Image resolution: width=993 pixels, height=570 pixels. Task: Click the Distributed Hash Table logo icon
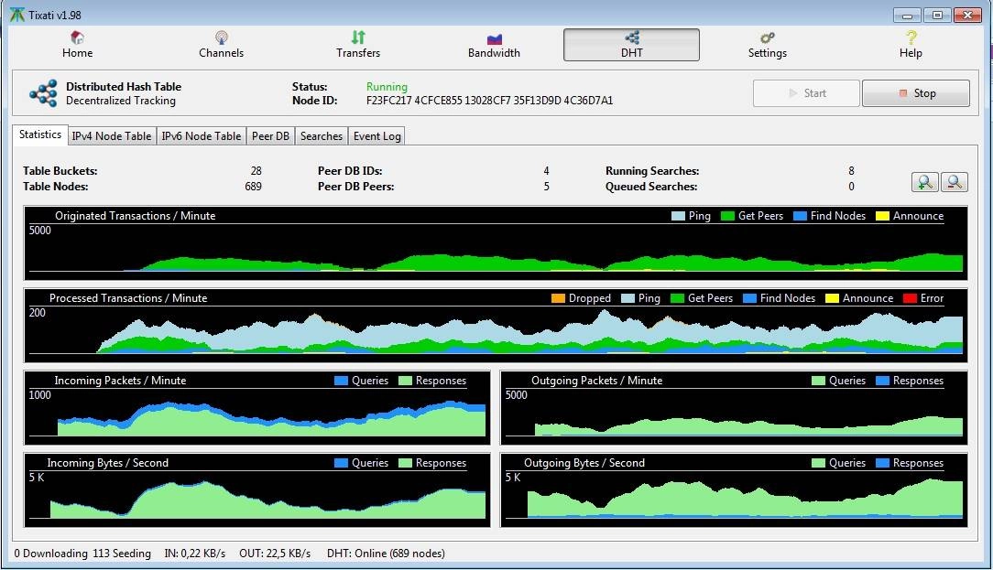tap(43, 93)
